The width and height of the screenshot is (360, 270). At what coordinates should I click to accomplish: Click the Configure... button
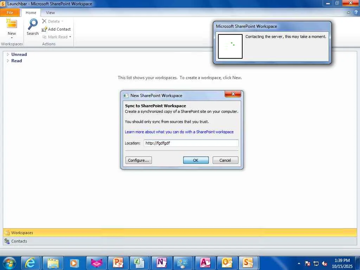139,160
